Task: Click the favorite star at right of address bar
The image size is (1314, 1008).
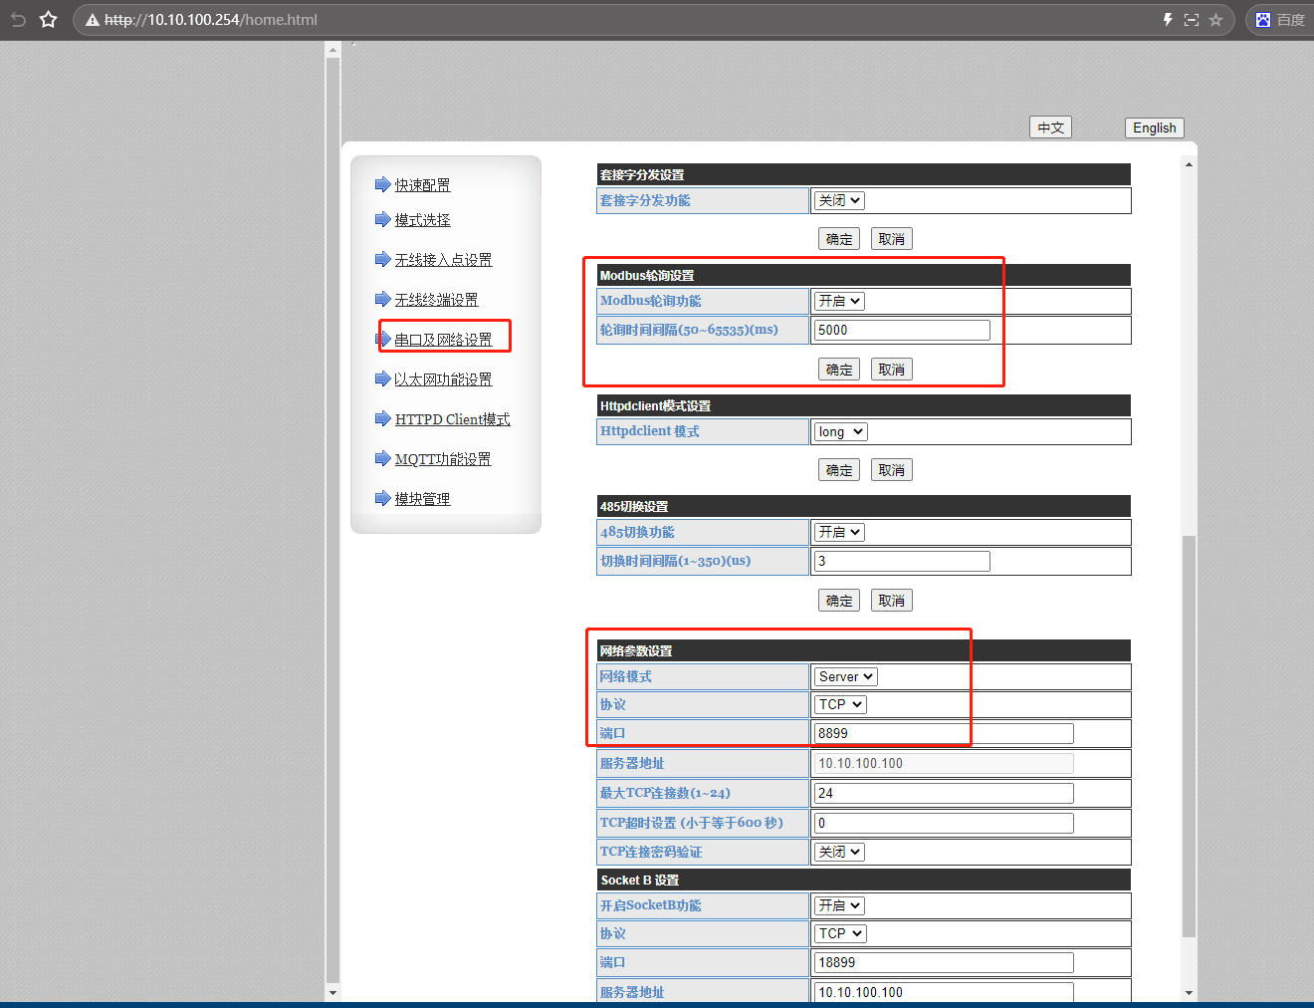Action: click(1215, 20)
